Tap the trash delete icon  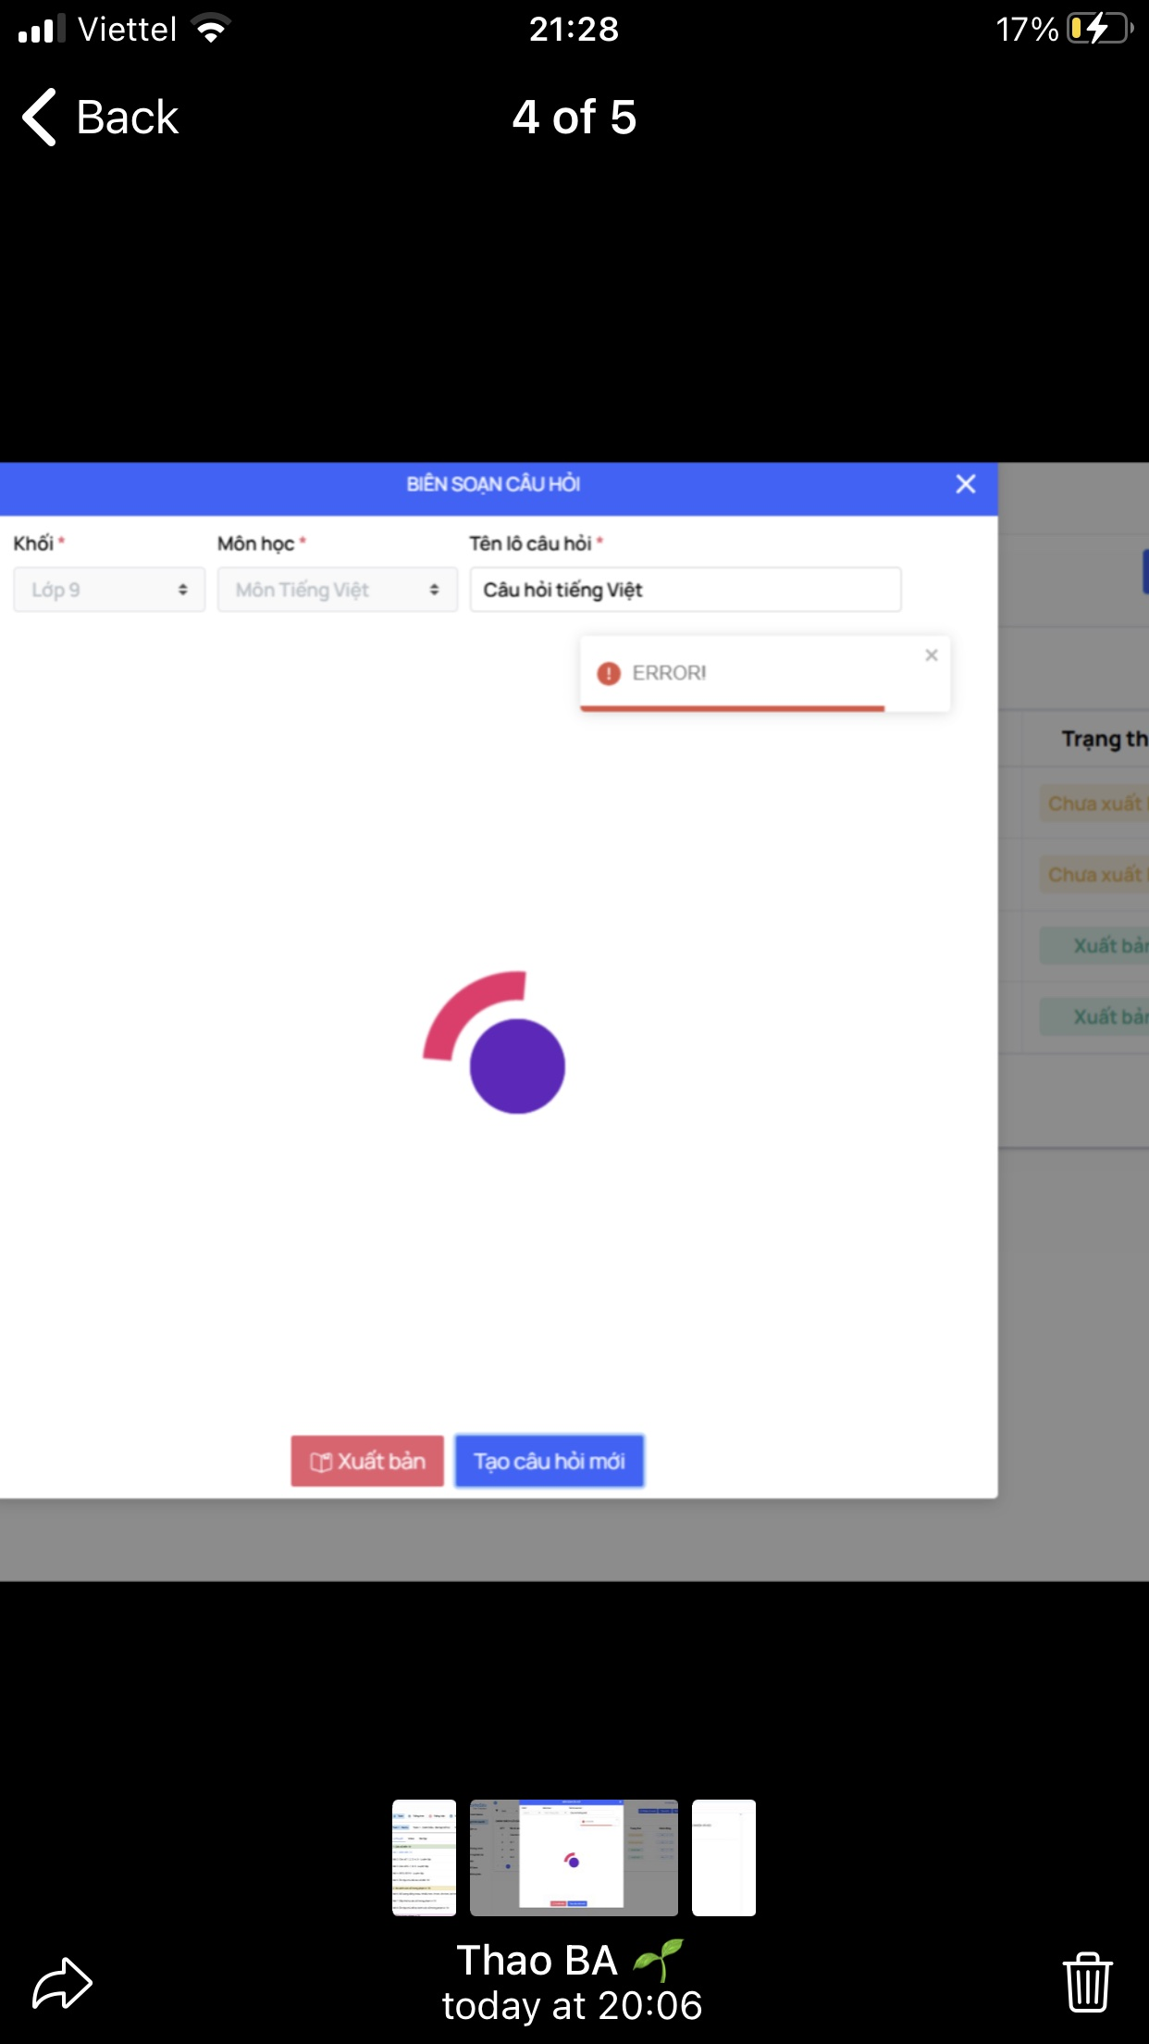[1087, 1982]
